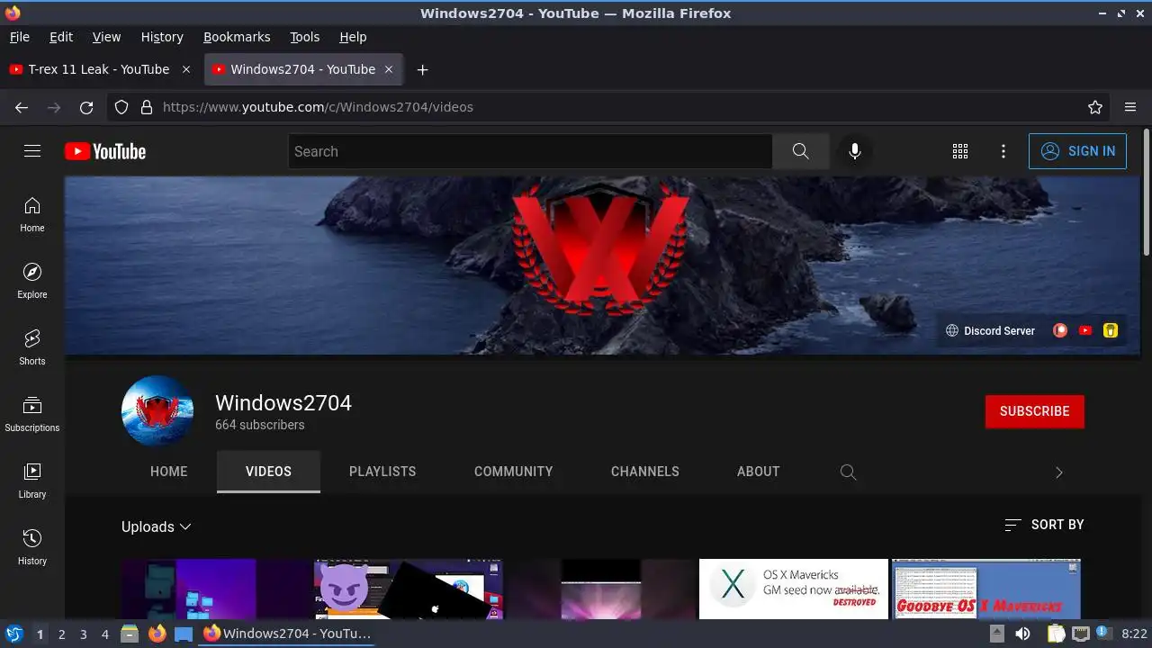Open a new Firefox tab
This screenshot has height=648, width=1152.
click(x=422, y=69)
